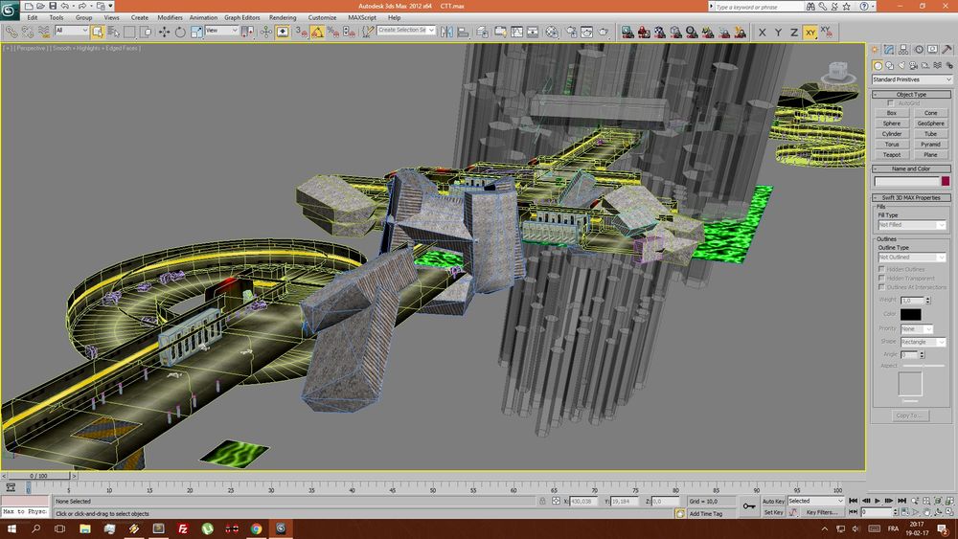Choose the Select and Move tool
This screenshot has height=539, width=958.
pyautogui.click(x=165, y=32)
